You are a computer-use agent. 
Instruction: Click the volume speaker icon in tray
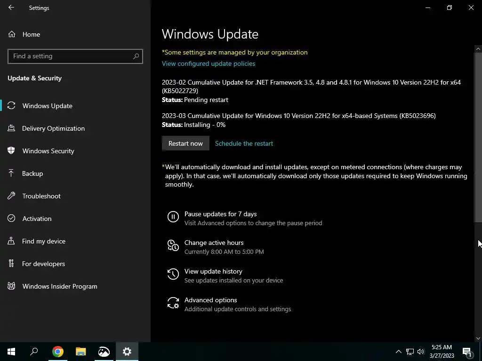[x=421, y=352]
